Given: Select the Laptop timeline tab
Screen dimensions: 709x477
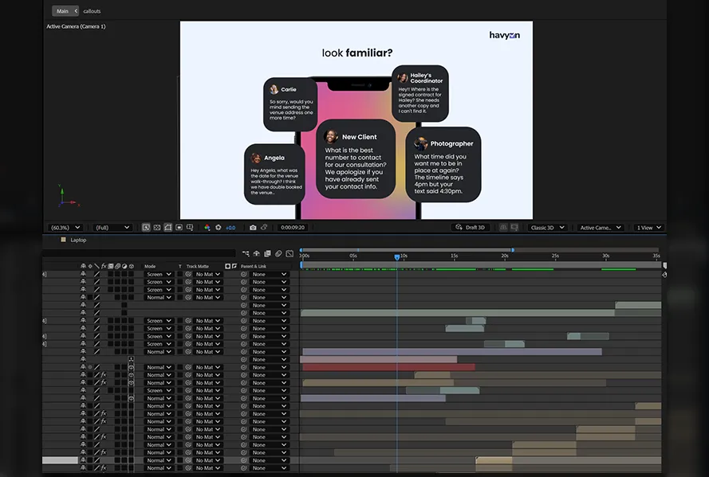Looking at the screenshot, I should [78, 240].
